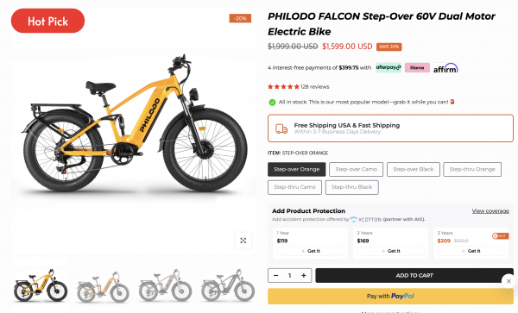Pick the Step-thru Black option
518x313 pixels.
(352, 187)
